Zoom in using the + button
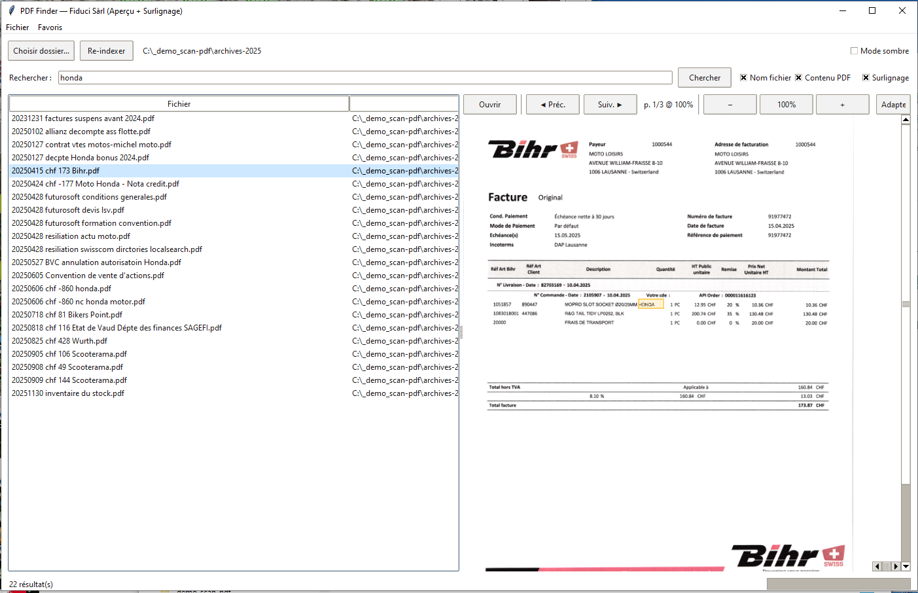The height and width of the screenshot is (593, 918). tap(842, 103)
